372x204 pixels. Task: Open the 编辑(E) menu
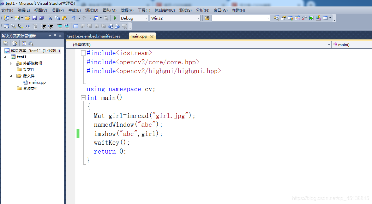pyautogui.click(x=24, y=10)
